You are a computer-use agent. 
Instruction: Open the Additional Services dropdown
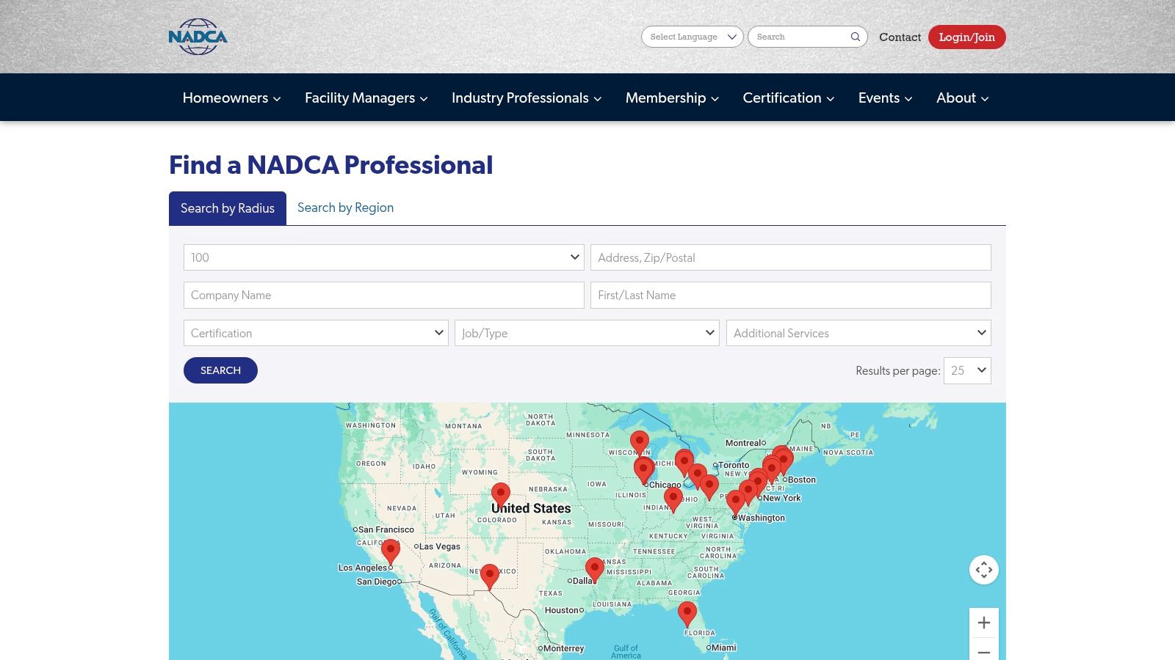tap(858, 333)
